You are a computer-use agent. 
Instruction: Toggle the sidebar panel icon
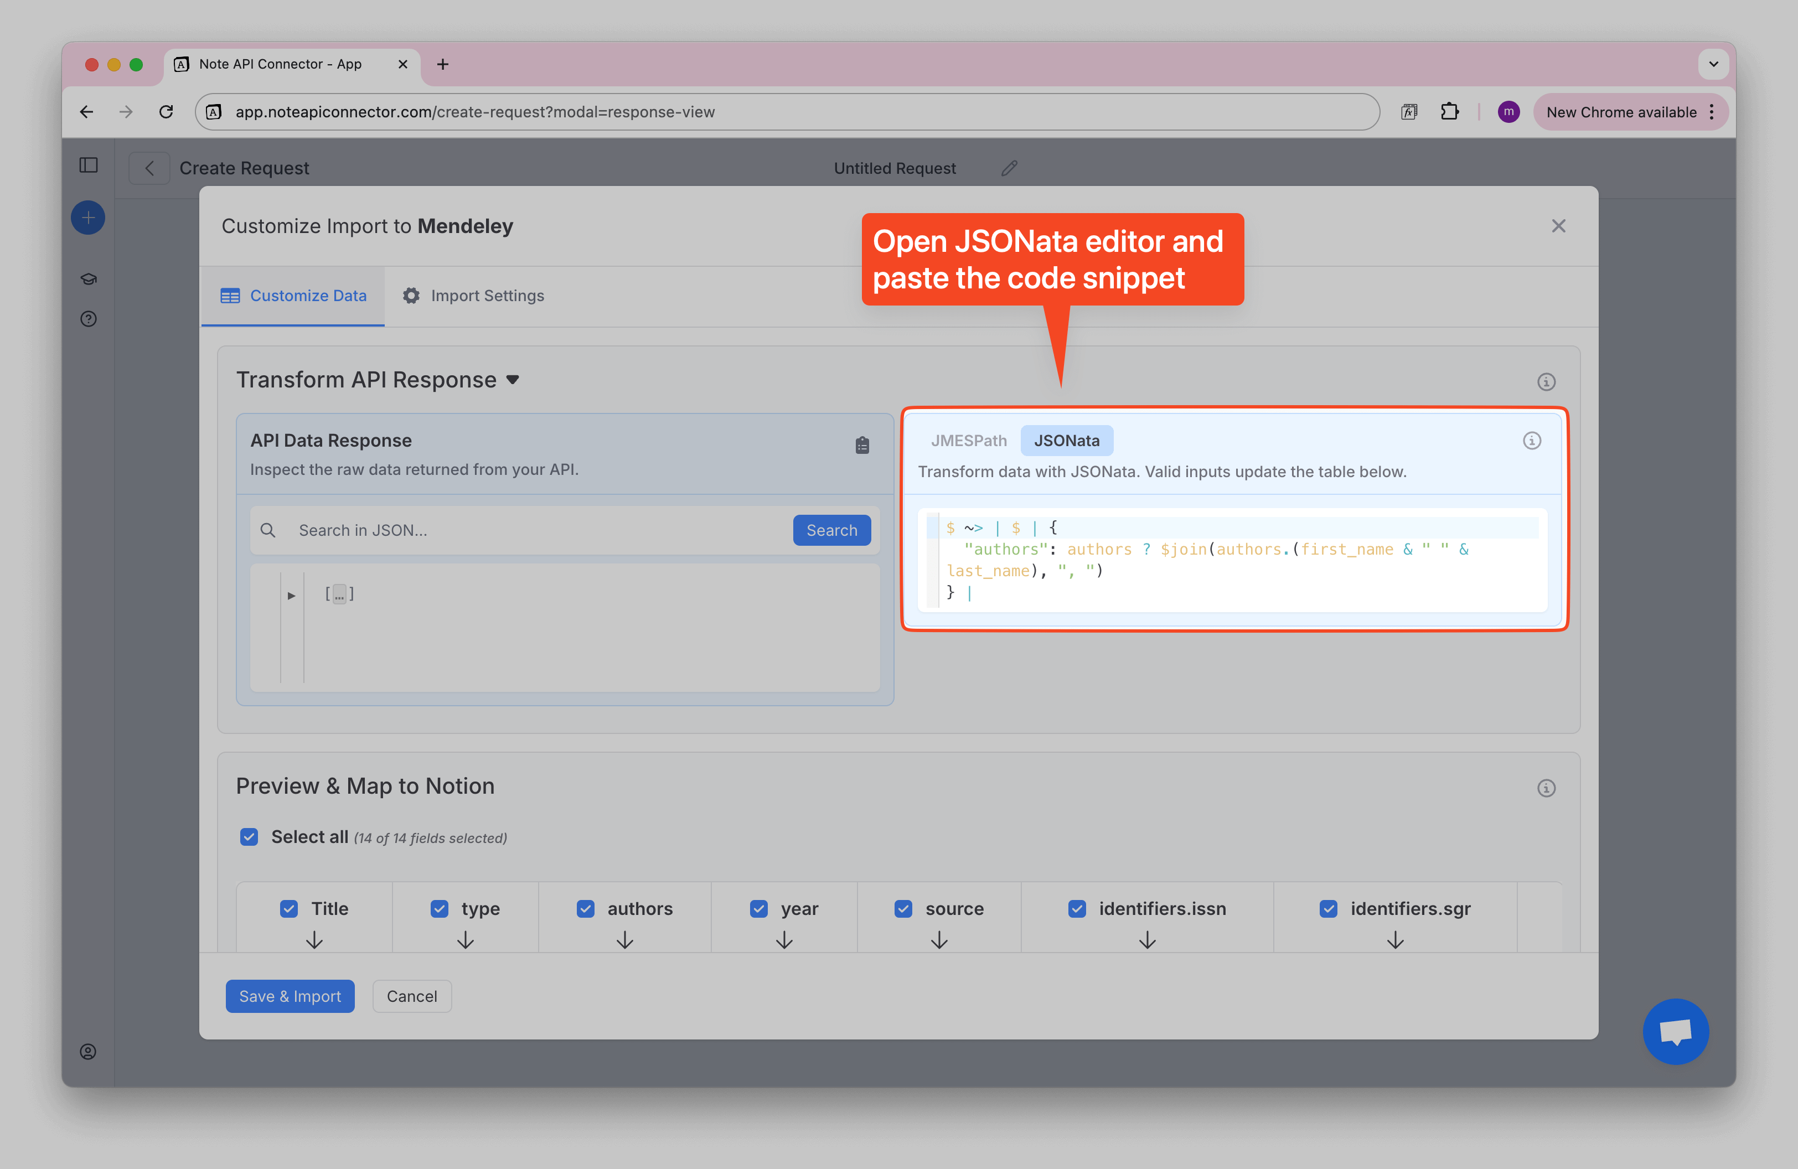pyautogui.click(x=89, y=164)
